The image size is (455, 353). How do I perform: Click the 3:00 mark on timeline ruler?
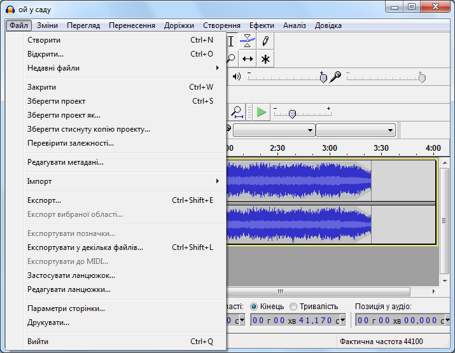click(x=330, y=148)
